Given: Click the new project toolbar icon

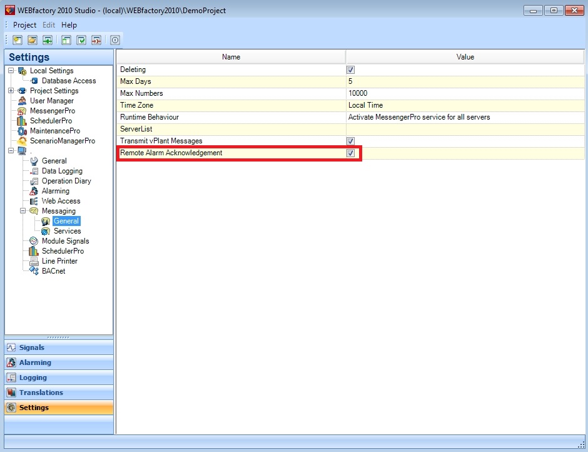Looking at the screenshot, I should click(18, 40).
